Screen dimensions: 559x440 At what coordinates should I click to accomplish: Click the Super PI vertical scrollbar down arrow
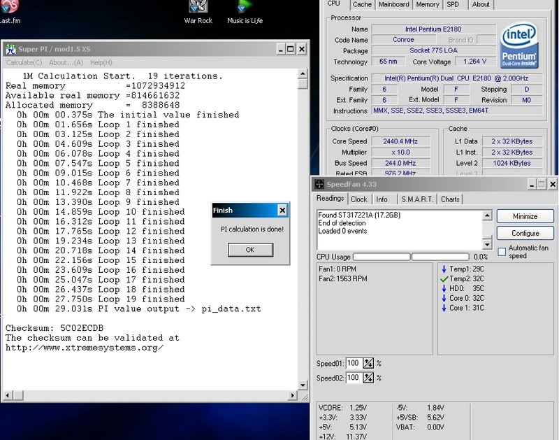tap(303, 385)
